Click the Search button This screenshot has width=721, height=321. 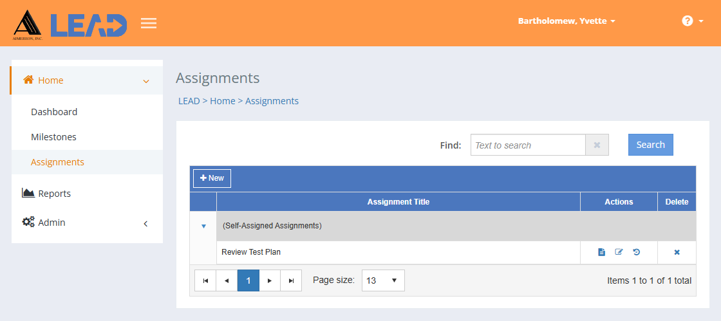(651, 145)
